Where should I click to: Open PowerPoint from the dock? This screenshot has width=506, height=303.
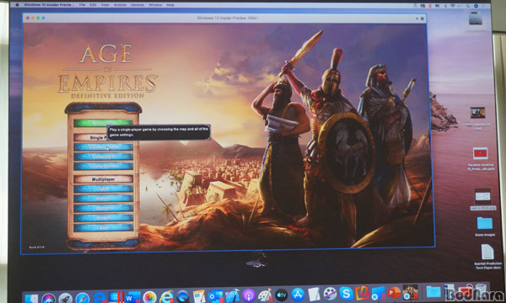tap(394, 293)
